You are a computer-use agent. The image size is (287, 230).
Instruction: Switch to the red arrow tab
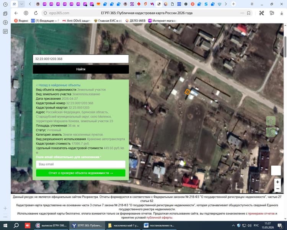139,4
